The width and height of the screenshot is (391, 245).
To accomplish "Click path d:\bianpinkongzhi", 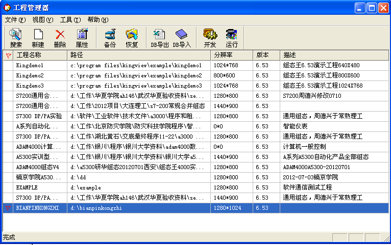I will (x=96, y=208).
